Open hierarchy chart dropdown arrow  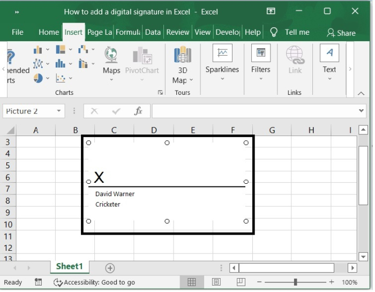(x=71, y=49)
